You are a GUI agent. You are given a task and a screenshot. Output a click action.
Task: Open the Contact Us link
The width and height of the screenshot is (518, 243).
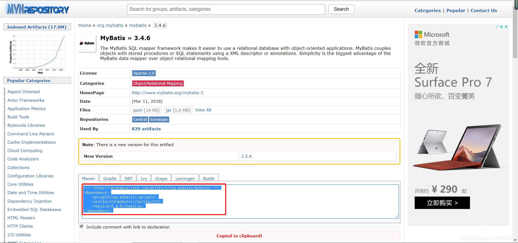point(484,10)
